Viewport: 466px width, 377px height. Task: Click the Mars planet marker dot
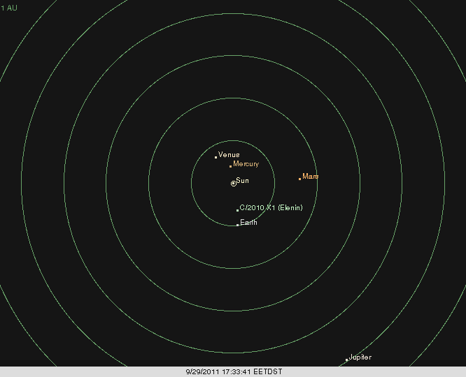[299, 179]
